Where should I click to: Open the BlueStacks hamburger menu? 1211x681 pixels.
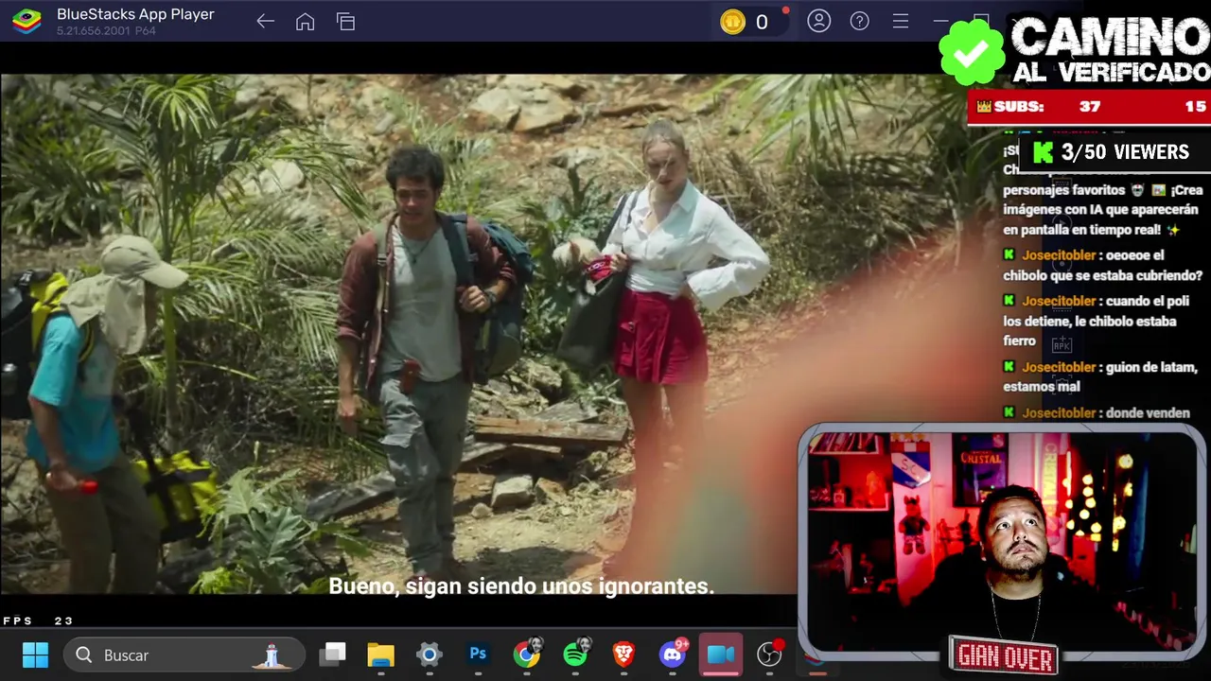tap(901, 21)
